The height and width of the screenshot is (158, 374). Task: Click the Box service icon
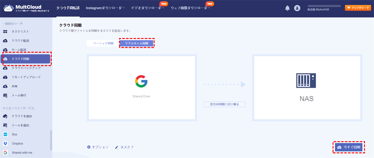(5, 134)
